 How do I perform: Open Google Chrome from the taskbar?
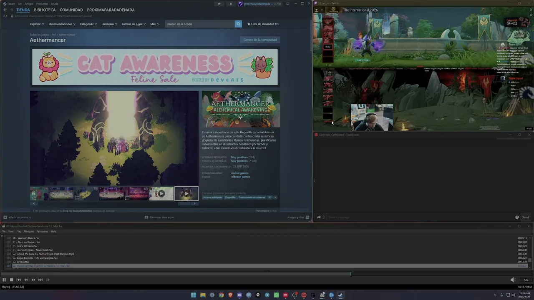click(x=221, y=295)
